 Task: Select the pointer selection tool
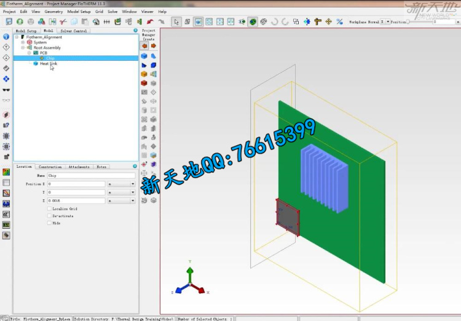coord(177,22)
